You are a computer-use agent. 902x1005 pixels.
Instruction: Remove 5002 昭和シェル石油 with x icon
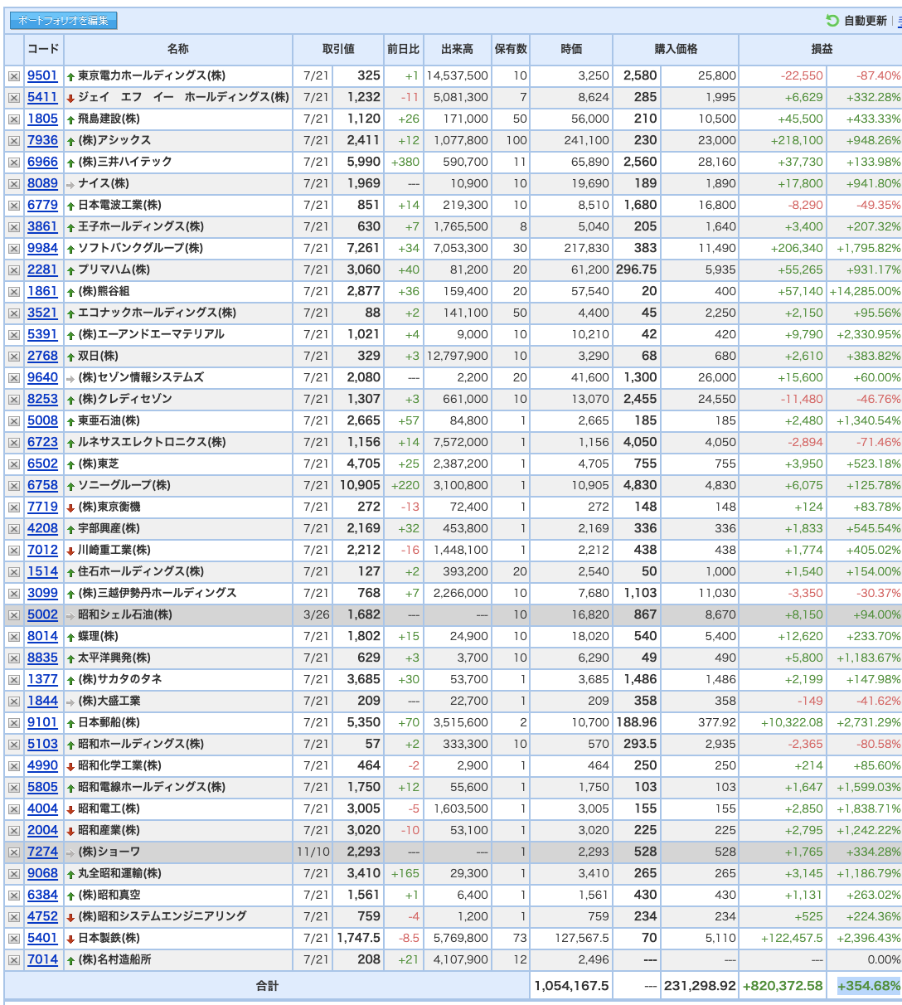(x=14, y=615)
